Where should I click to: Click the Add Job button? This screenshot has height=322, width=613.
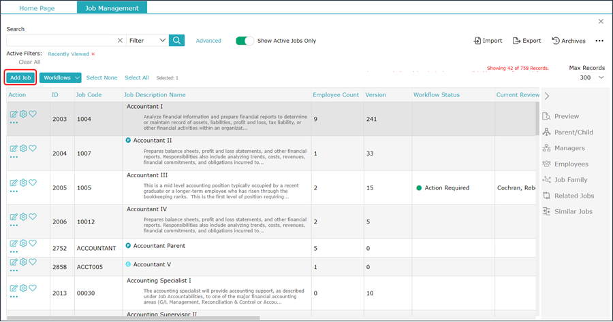click(x=20, y=77)
